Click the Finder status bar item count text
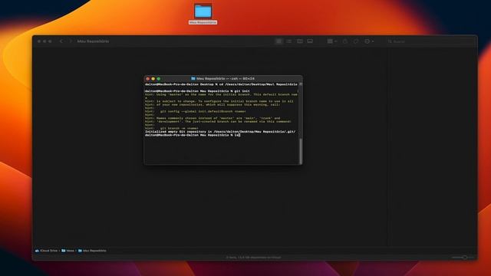Image resolution: width=491 pixels, height=276 pixels. click(x=254, y=258)
